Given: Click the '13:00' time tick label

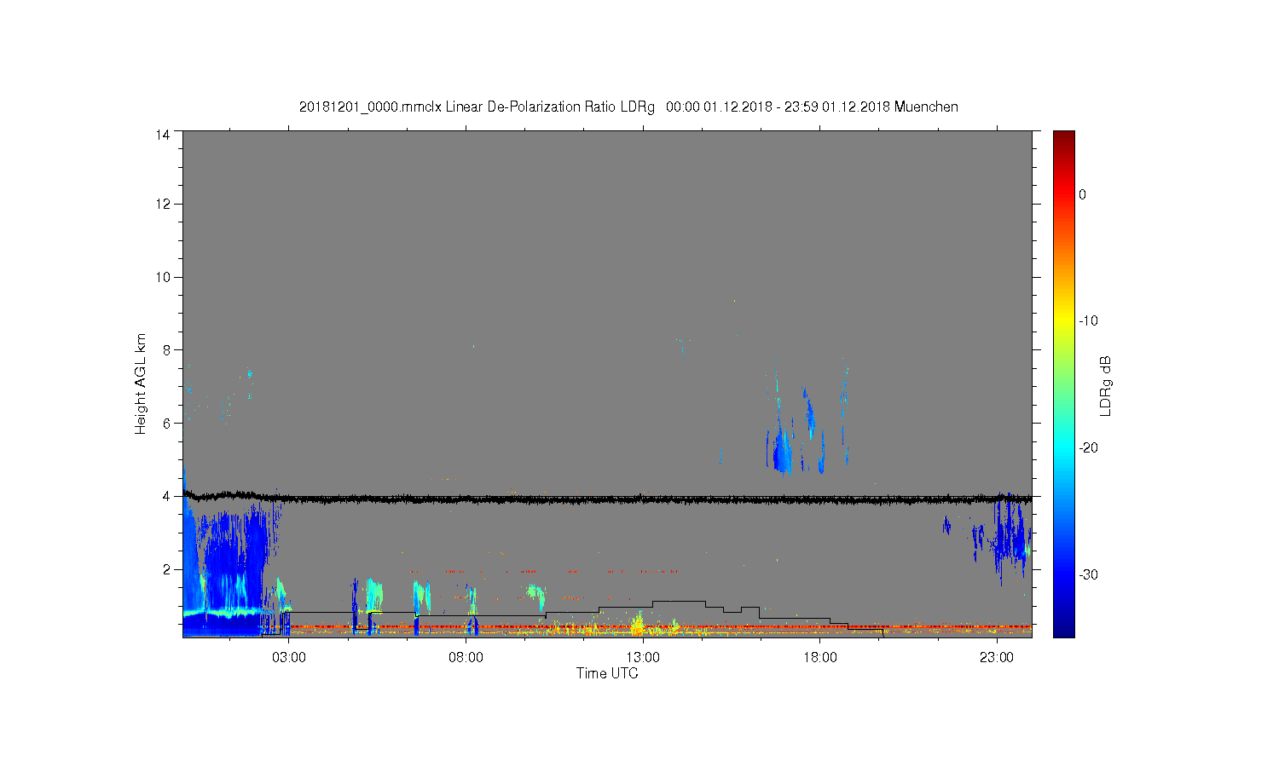Looking at the screenshot, I should coord(643,658).
